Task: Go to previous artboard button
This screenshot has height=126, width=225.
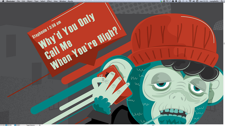Action: (10, 125)
